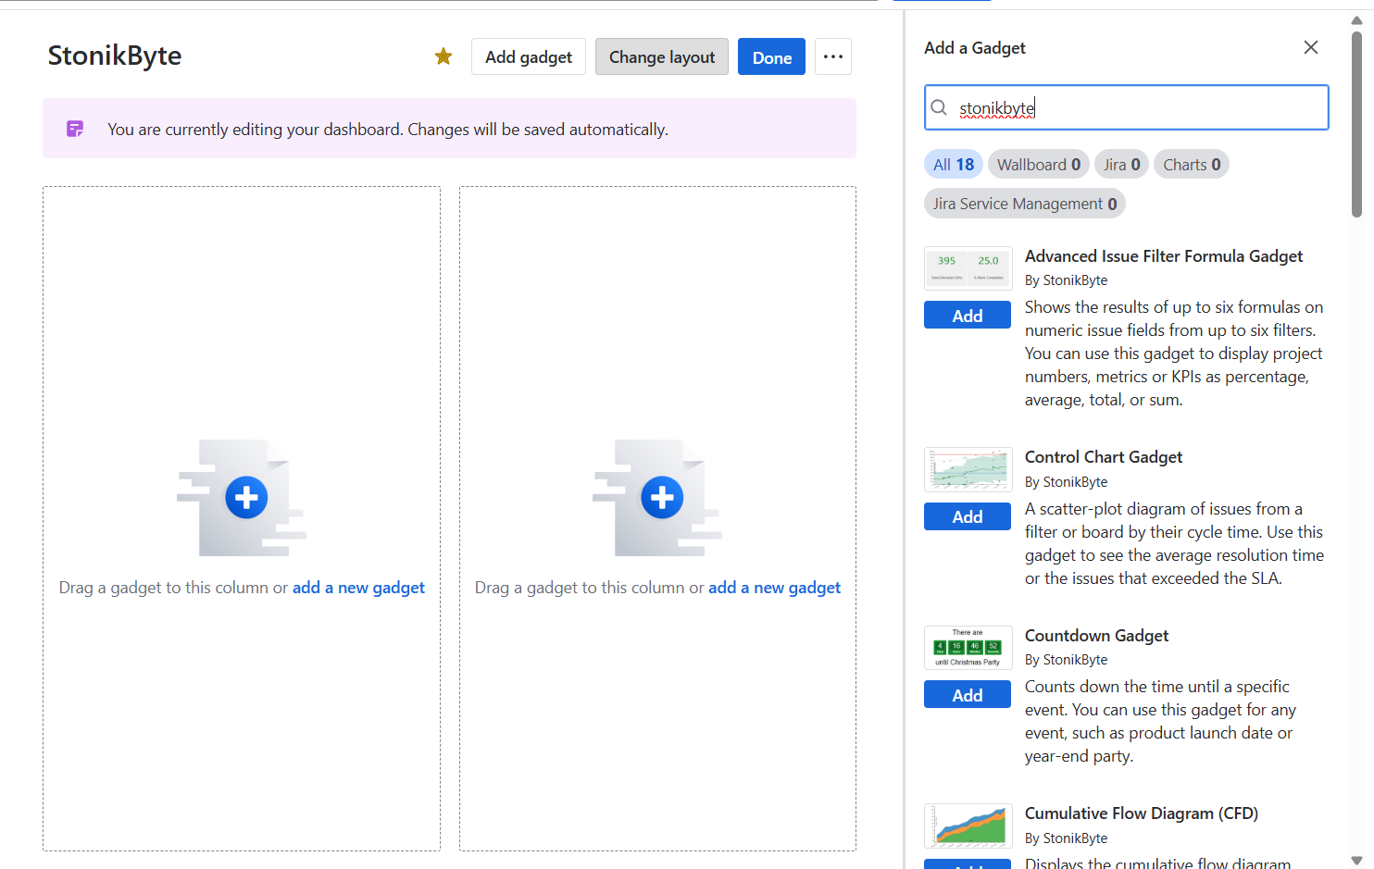Open the more options (•••) menu
The width and height of the screenshot is (1374, 869).
[x=832, y=56]
